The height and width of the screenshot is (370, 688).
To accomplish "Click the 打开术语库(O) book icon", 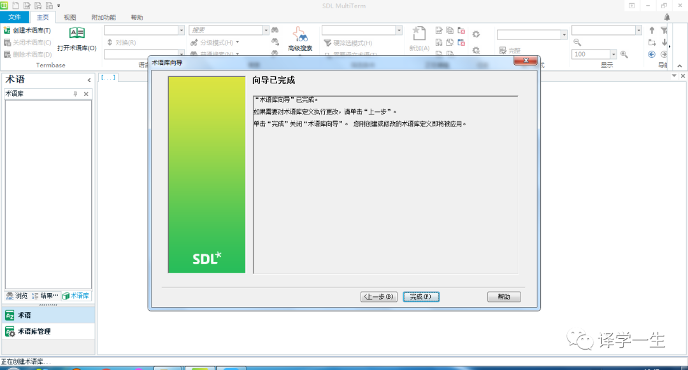I will click(x=77, y=33).
